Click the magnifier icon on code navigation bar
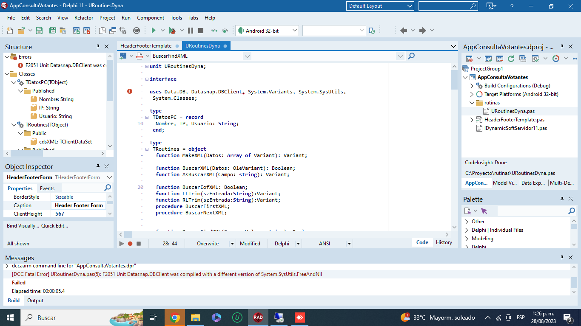 point(411,56)
